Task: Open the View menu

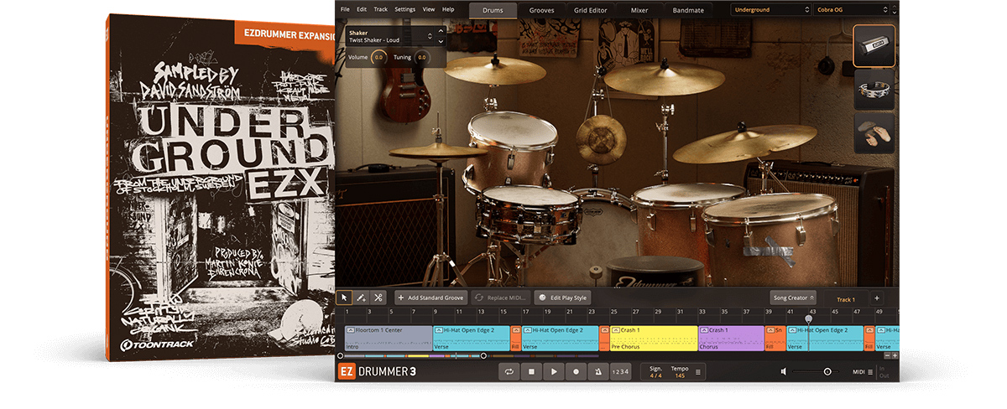Action: [429, 9]
